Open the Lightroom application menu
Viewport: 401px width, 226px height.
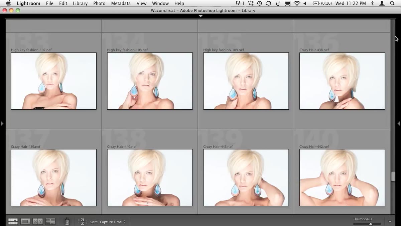[29, 3]
